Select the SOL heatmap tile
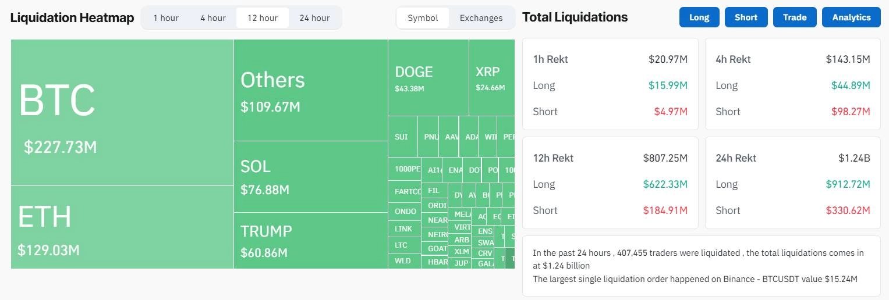This screenshot has width=889, height=300. 311,177
